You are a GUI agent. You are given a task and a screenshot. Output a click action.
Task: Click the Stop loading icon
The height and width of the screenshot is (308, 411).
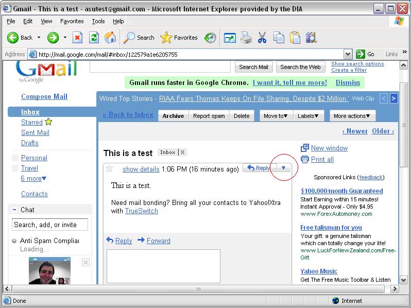coord(77,38)
